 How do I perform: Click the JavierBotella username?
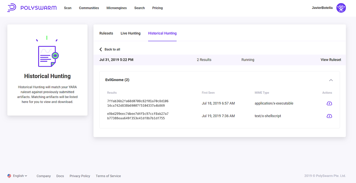click(323, 8)
